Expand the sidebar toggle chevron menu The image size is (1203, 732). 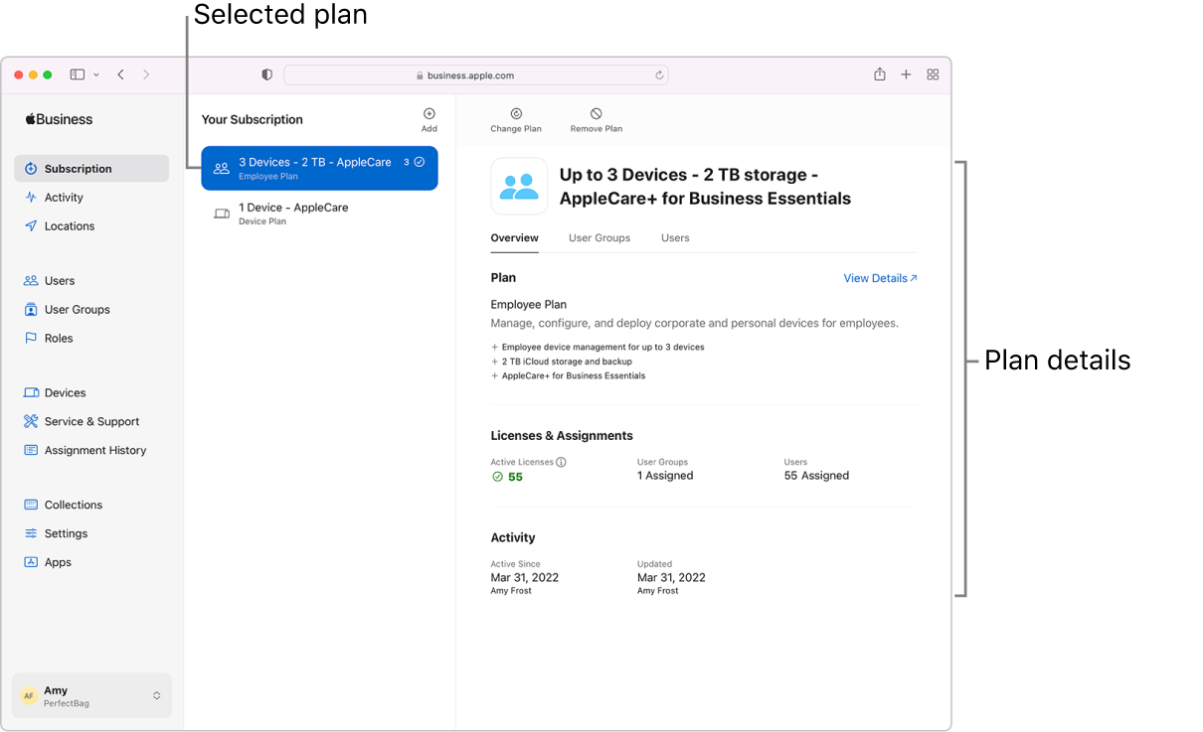(x=94, y=73)
